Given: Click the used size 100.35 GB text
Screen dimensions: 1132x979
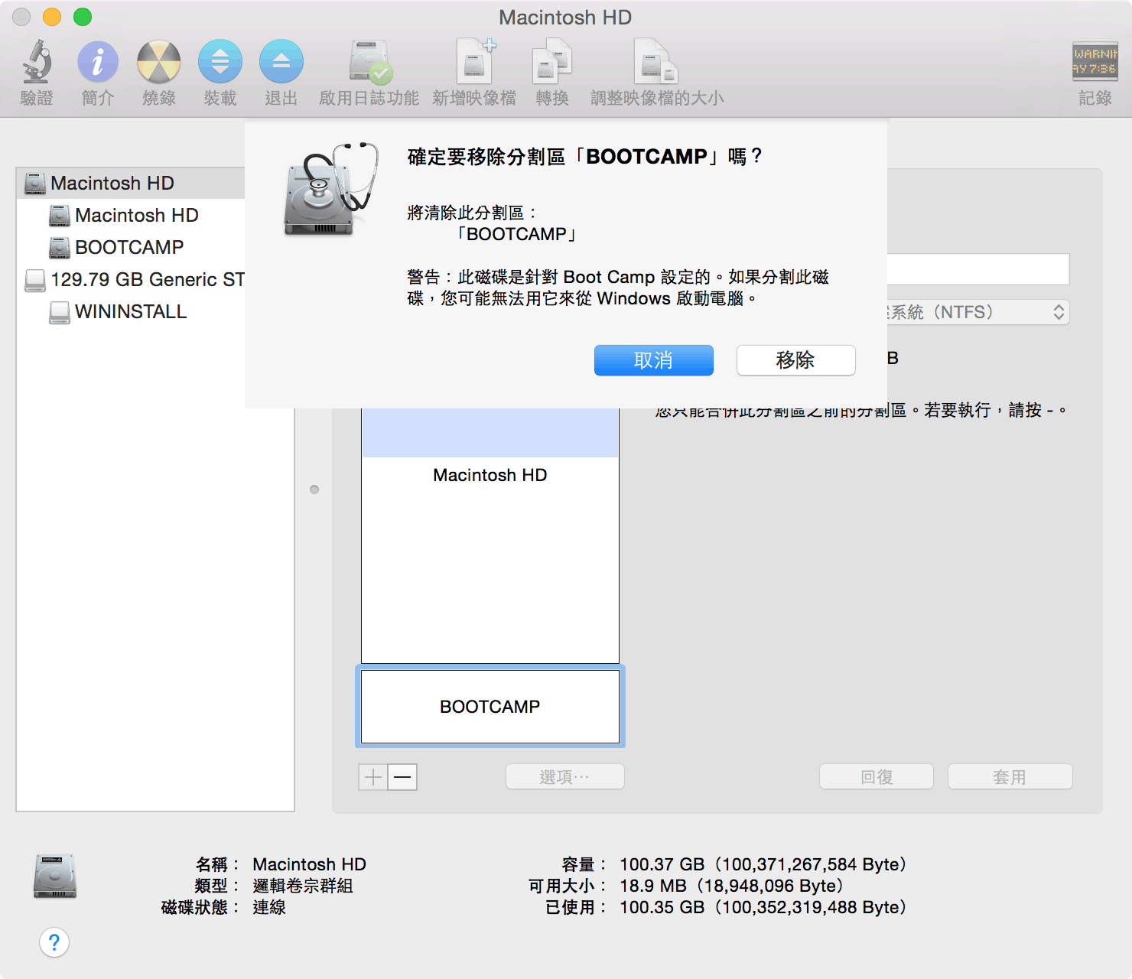Looking at the screenshot, I should click(x=763, y=907).
